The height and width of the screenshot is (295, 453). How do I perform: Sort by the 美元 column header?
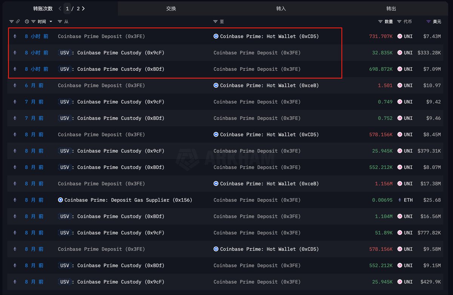pos(437,22)
